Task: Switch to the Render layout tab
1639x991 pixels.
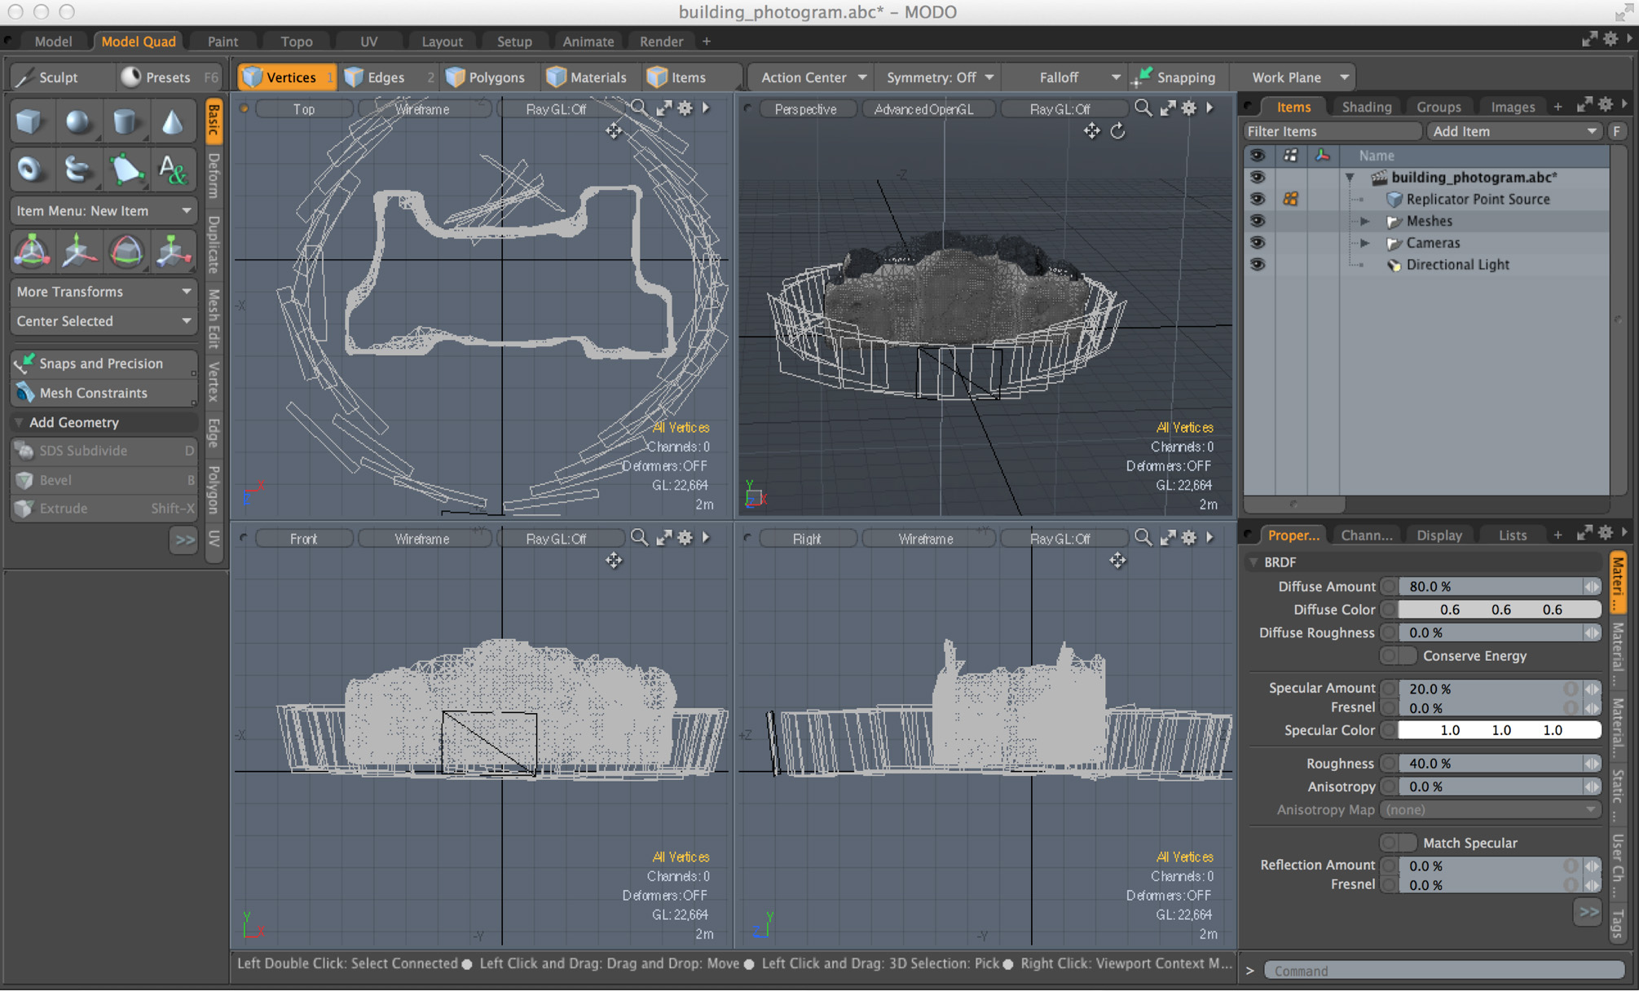Action: (661, 41)
